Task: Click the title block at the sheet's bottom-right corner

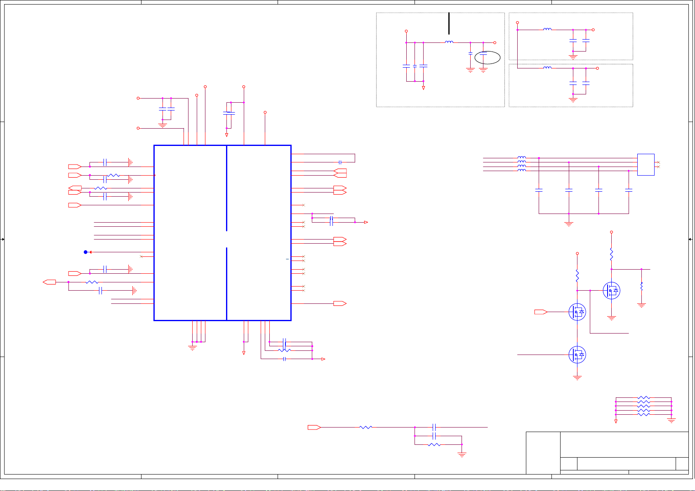Action: (x=607, y=453)
